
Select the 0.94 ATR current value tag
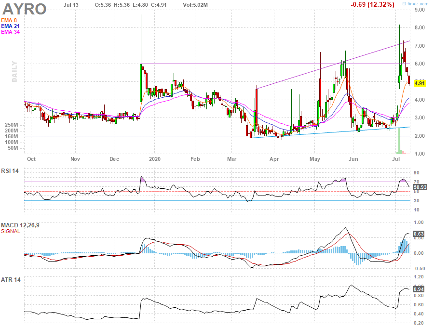pos(419,289)
